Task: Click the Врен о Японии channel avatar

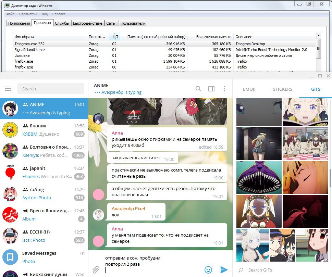Action: (10, 215)
